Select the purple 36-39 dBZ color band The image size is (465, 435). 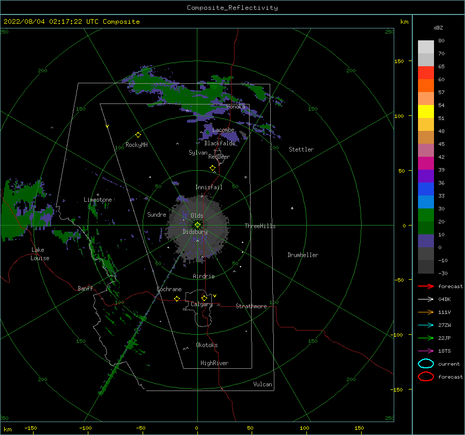pos(426,176)
